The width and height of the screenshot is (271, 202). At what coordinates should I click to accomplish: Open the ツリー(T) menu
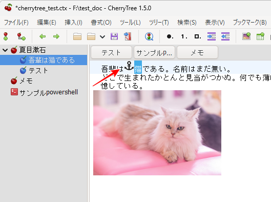[159, 23]
